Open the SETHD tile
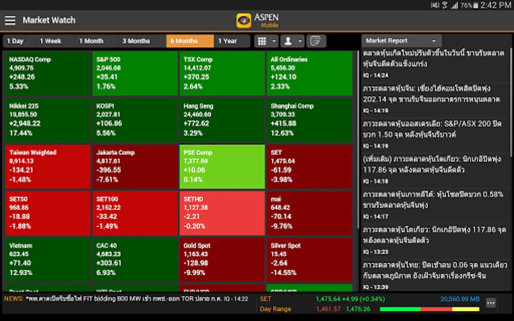The width and height of the screenshot is (514, 321). click(222, 213)
